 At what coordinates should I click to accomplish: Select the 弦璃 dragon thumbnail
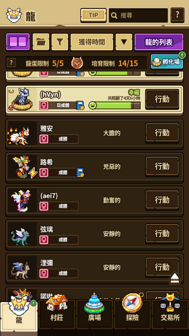coord(21,237)
